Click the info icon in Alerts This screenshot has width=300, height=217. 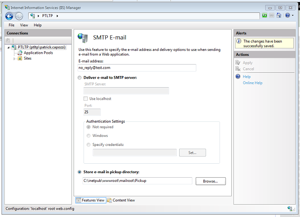coord(239,41)
